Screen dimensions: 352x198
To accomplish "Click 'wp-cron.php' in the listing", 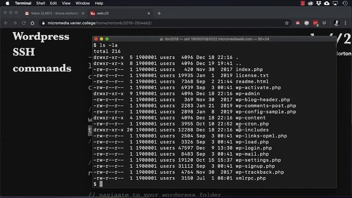I will click(x=252, y=124).
